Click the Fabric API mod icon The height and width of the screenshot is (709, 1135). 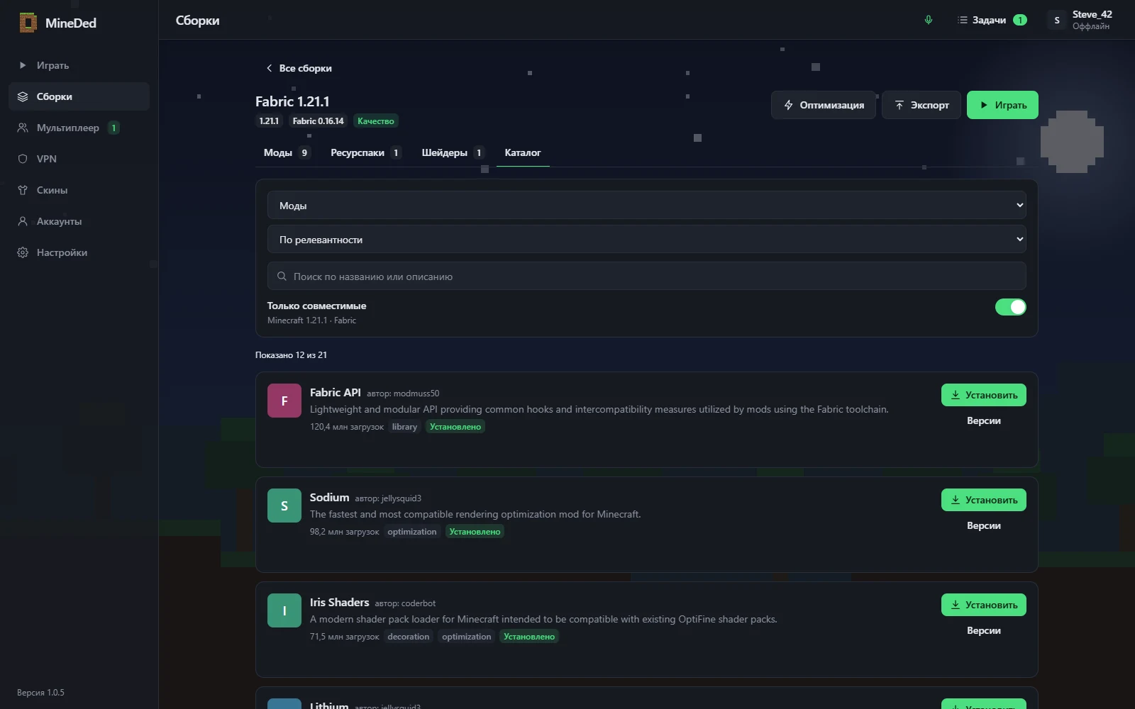pyautogui.click(x=284, y=401)
